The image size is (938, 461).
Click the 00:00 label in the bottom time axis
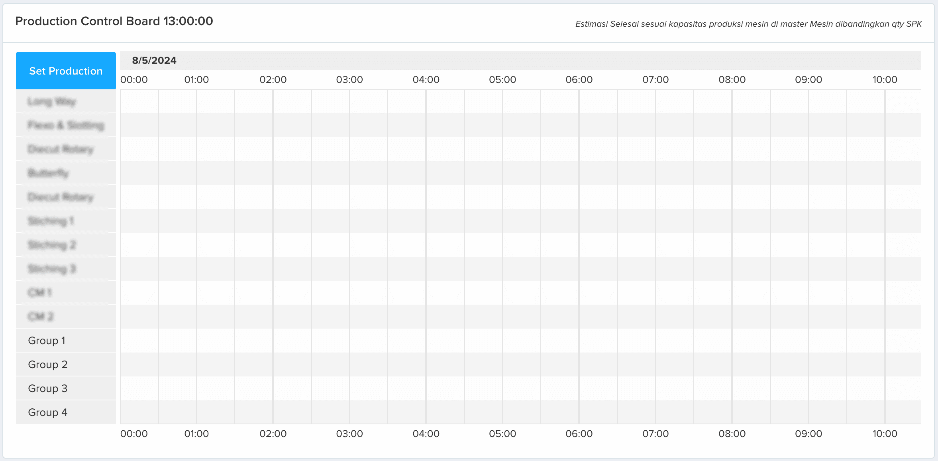pyautogui.click(x=134, y=434)
